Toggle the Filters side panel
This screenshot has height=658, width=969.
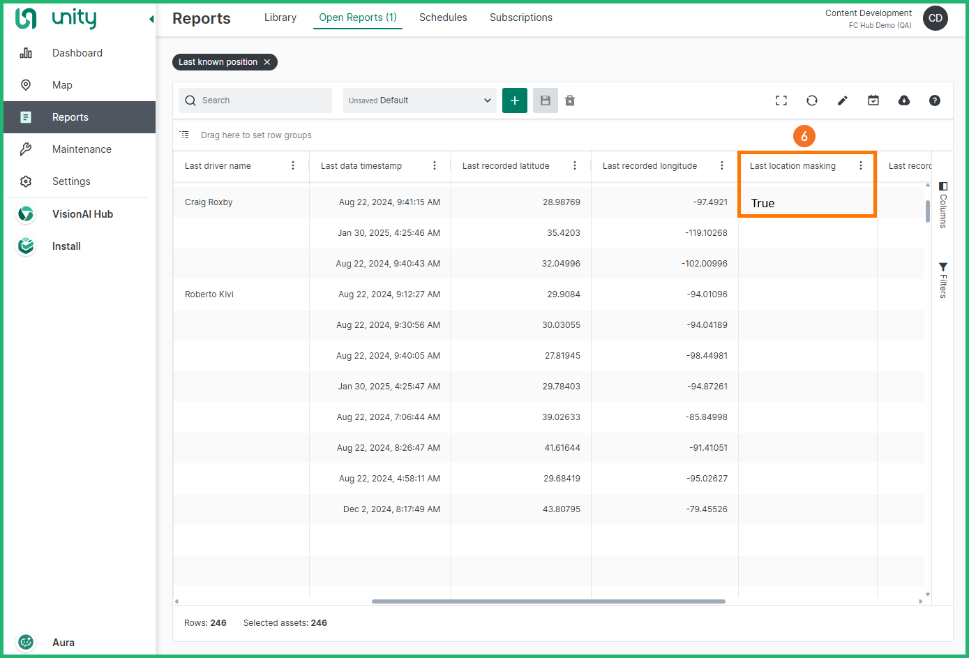click(x=943, y=280)
